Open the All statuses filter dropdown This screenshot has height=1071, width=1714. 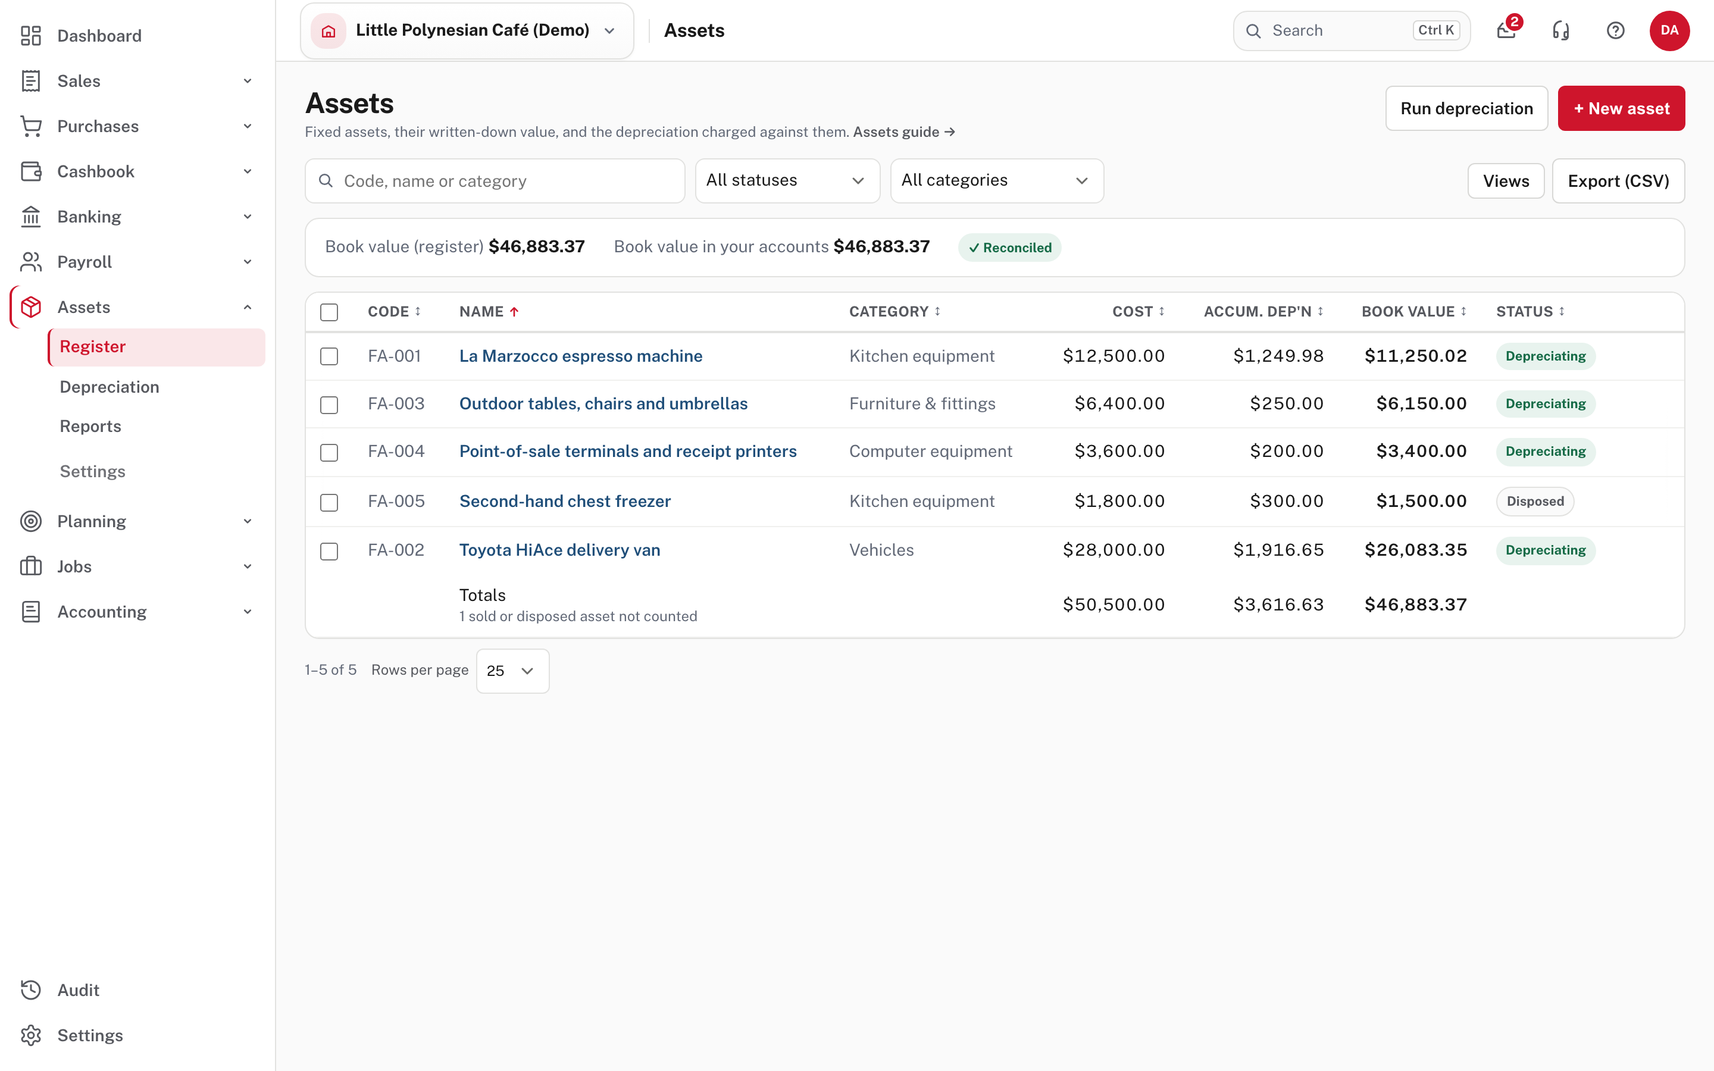(x=787, y=181)
